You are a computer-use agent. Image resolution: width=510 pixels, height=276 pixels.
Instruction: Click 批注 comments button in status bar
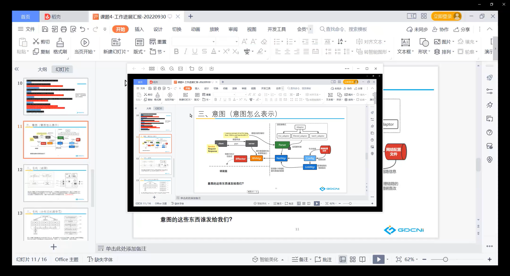[323, 260]
